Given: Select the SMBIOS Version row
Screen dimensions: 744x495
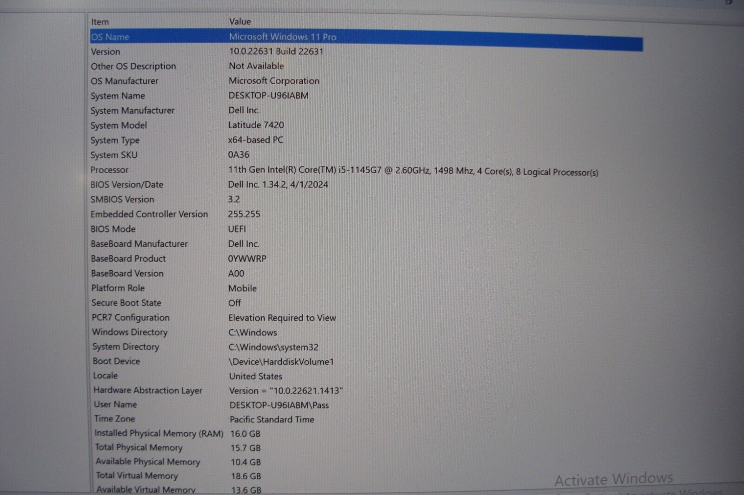Looking at the screenshot, I should pyautogui.click(x=122, y=199).
